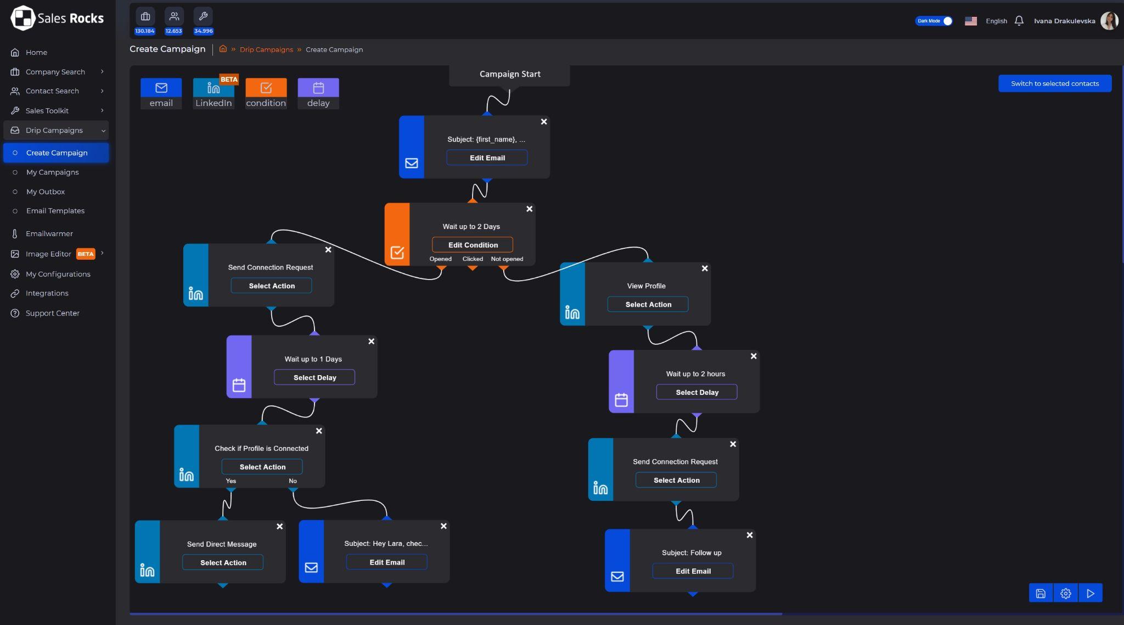The image size is (1124, 625).
Task: Remove the first email node with its X
Action: tap(544, 121)
